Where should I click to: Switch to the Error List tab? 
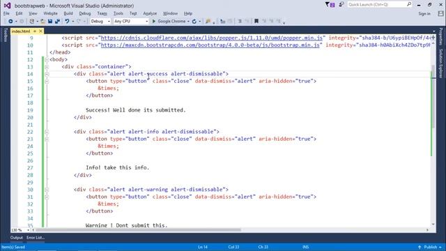pos(36,237)
